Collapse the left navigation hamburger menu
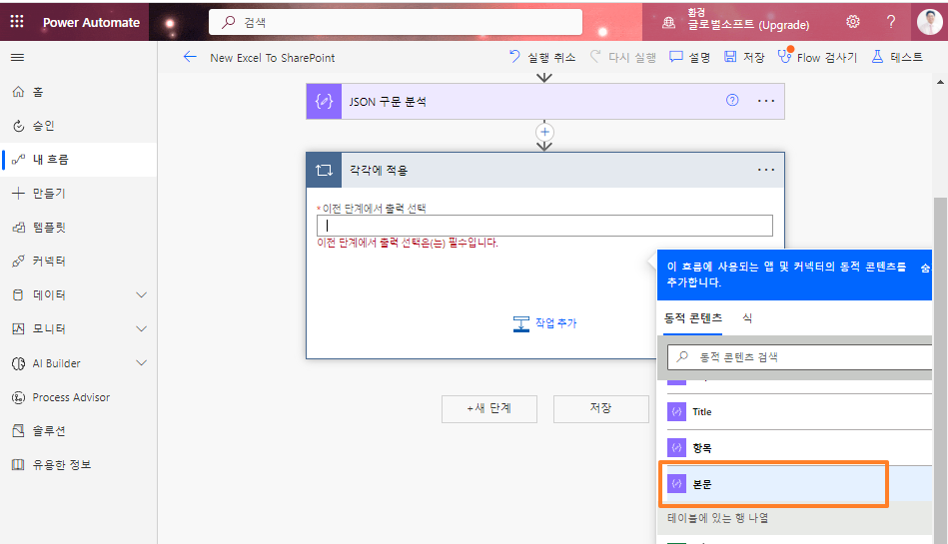This screenshot has width=948, height=544. [18, 58]
